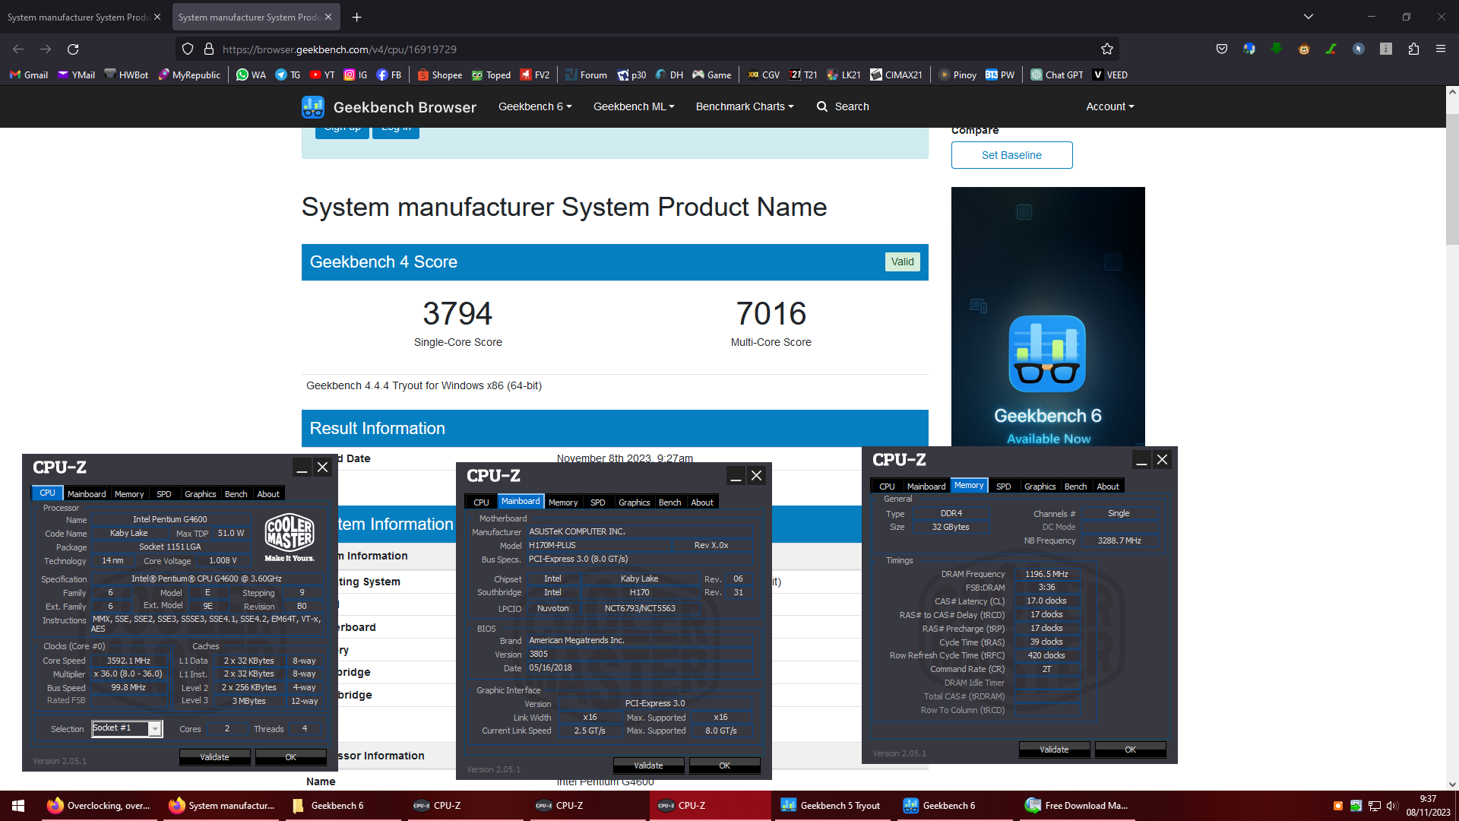Click OK in CPU-Z Memory window
The width and height of the screenshot is (1459, 821).
click(x=1131, y=750)
